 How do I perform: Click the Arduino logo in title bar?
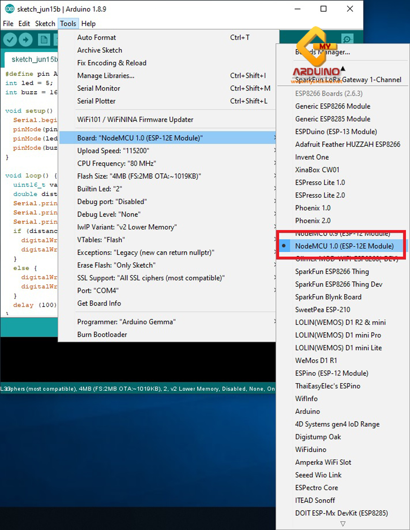coord(9,9)
